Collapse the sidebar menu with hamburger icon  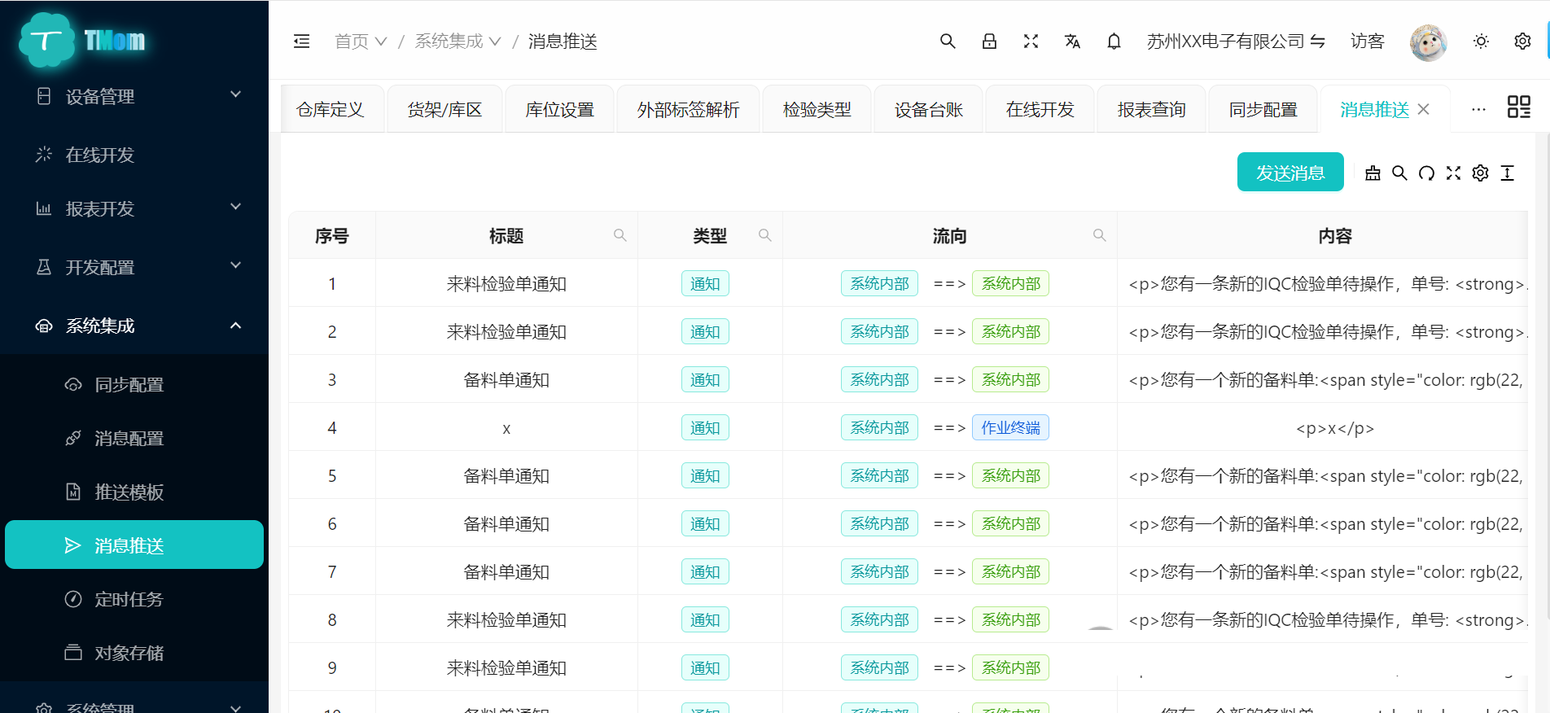[301, 42]
